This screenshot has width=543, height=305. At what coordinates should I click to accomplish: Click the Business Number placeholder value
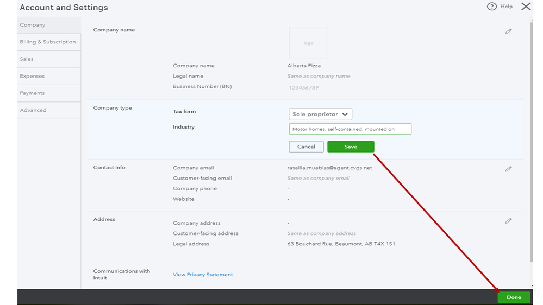click(x=303, y=87)
